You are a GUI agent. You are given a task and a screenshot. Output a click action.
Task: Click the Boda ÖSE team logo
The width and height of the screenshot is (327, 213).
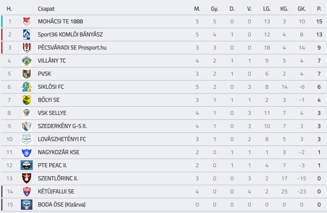click(x=27, y=205)
